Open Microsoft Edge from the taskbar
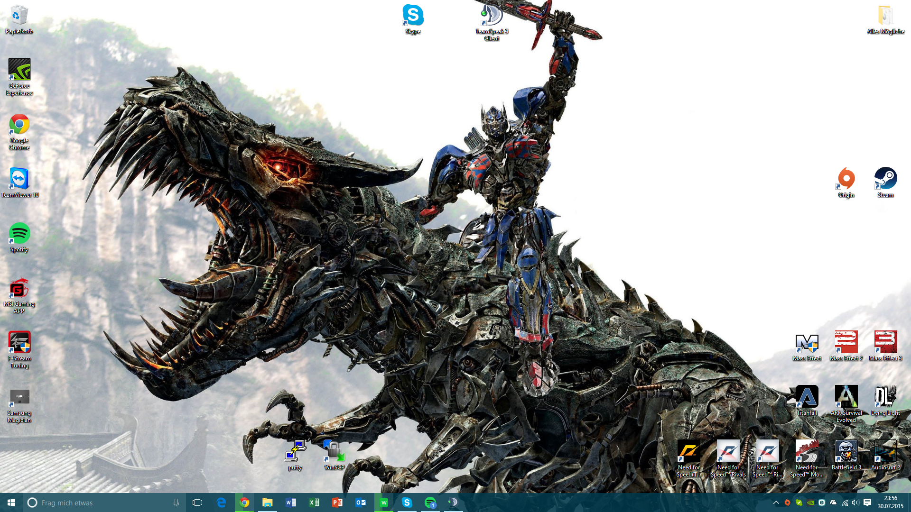 coord(221,503)
